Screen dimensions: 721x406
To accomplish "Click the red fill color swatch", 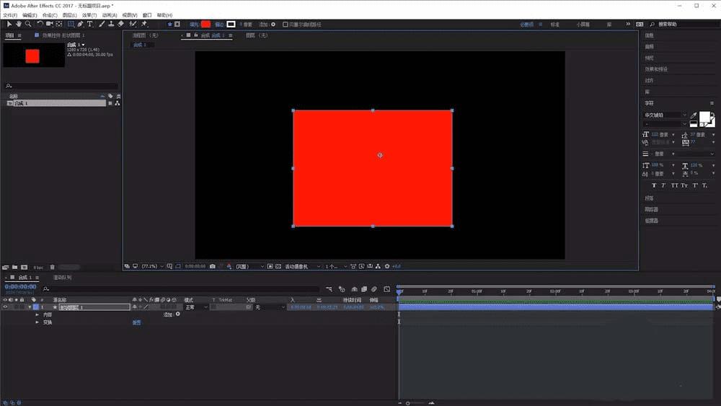I will tap(206, 24).
